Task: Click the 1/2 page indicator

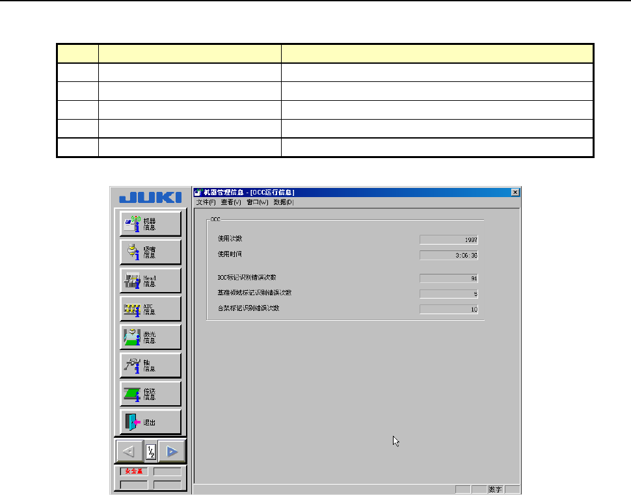Action: 151,452
